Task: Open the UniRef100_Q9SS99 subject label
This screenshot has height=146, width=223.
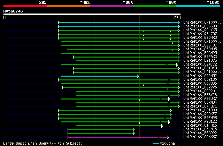Action: tap(200, 26)
